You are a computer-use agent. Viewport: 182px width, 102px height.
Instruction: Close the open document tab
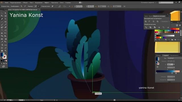click(x=39, y=10)
